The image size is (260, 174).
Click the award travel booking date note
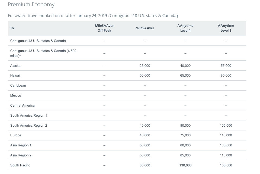click(x=93, y=16)
